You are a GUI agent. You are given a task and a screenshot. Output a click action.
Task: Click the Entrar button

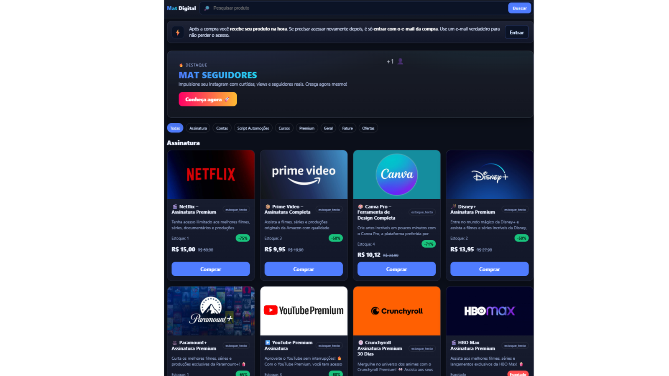click(x=516, y=32)
